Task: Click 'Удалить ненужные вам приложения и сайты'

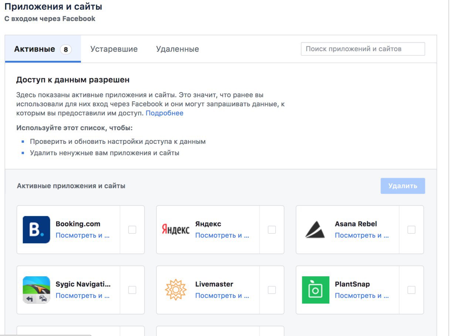Action: coord(105,153)
